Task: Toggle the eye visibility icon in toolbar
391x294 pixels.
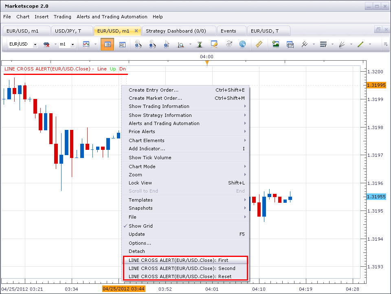Action: [x=229, y=44]
